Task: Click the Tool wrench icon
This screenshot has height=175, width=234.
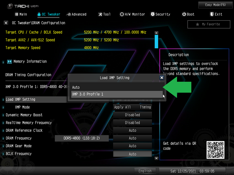Action: pos(100,14)
